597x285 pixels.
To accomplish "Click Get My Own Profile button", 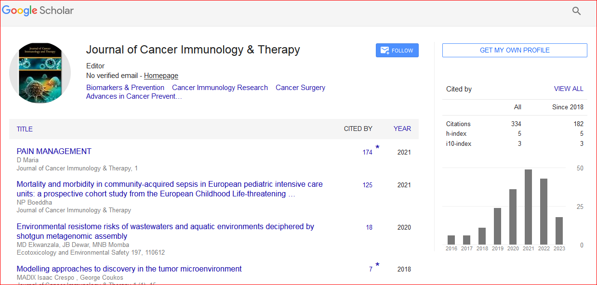I will [514, 50].
